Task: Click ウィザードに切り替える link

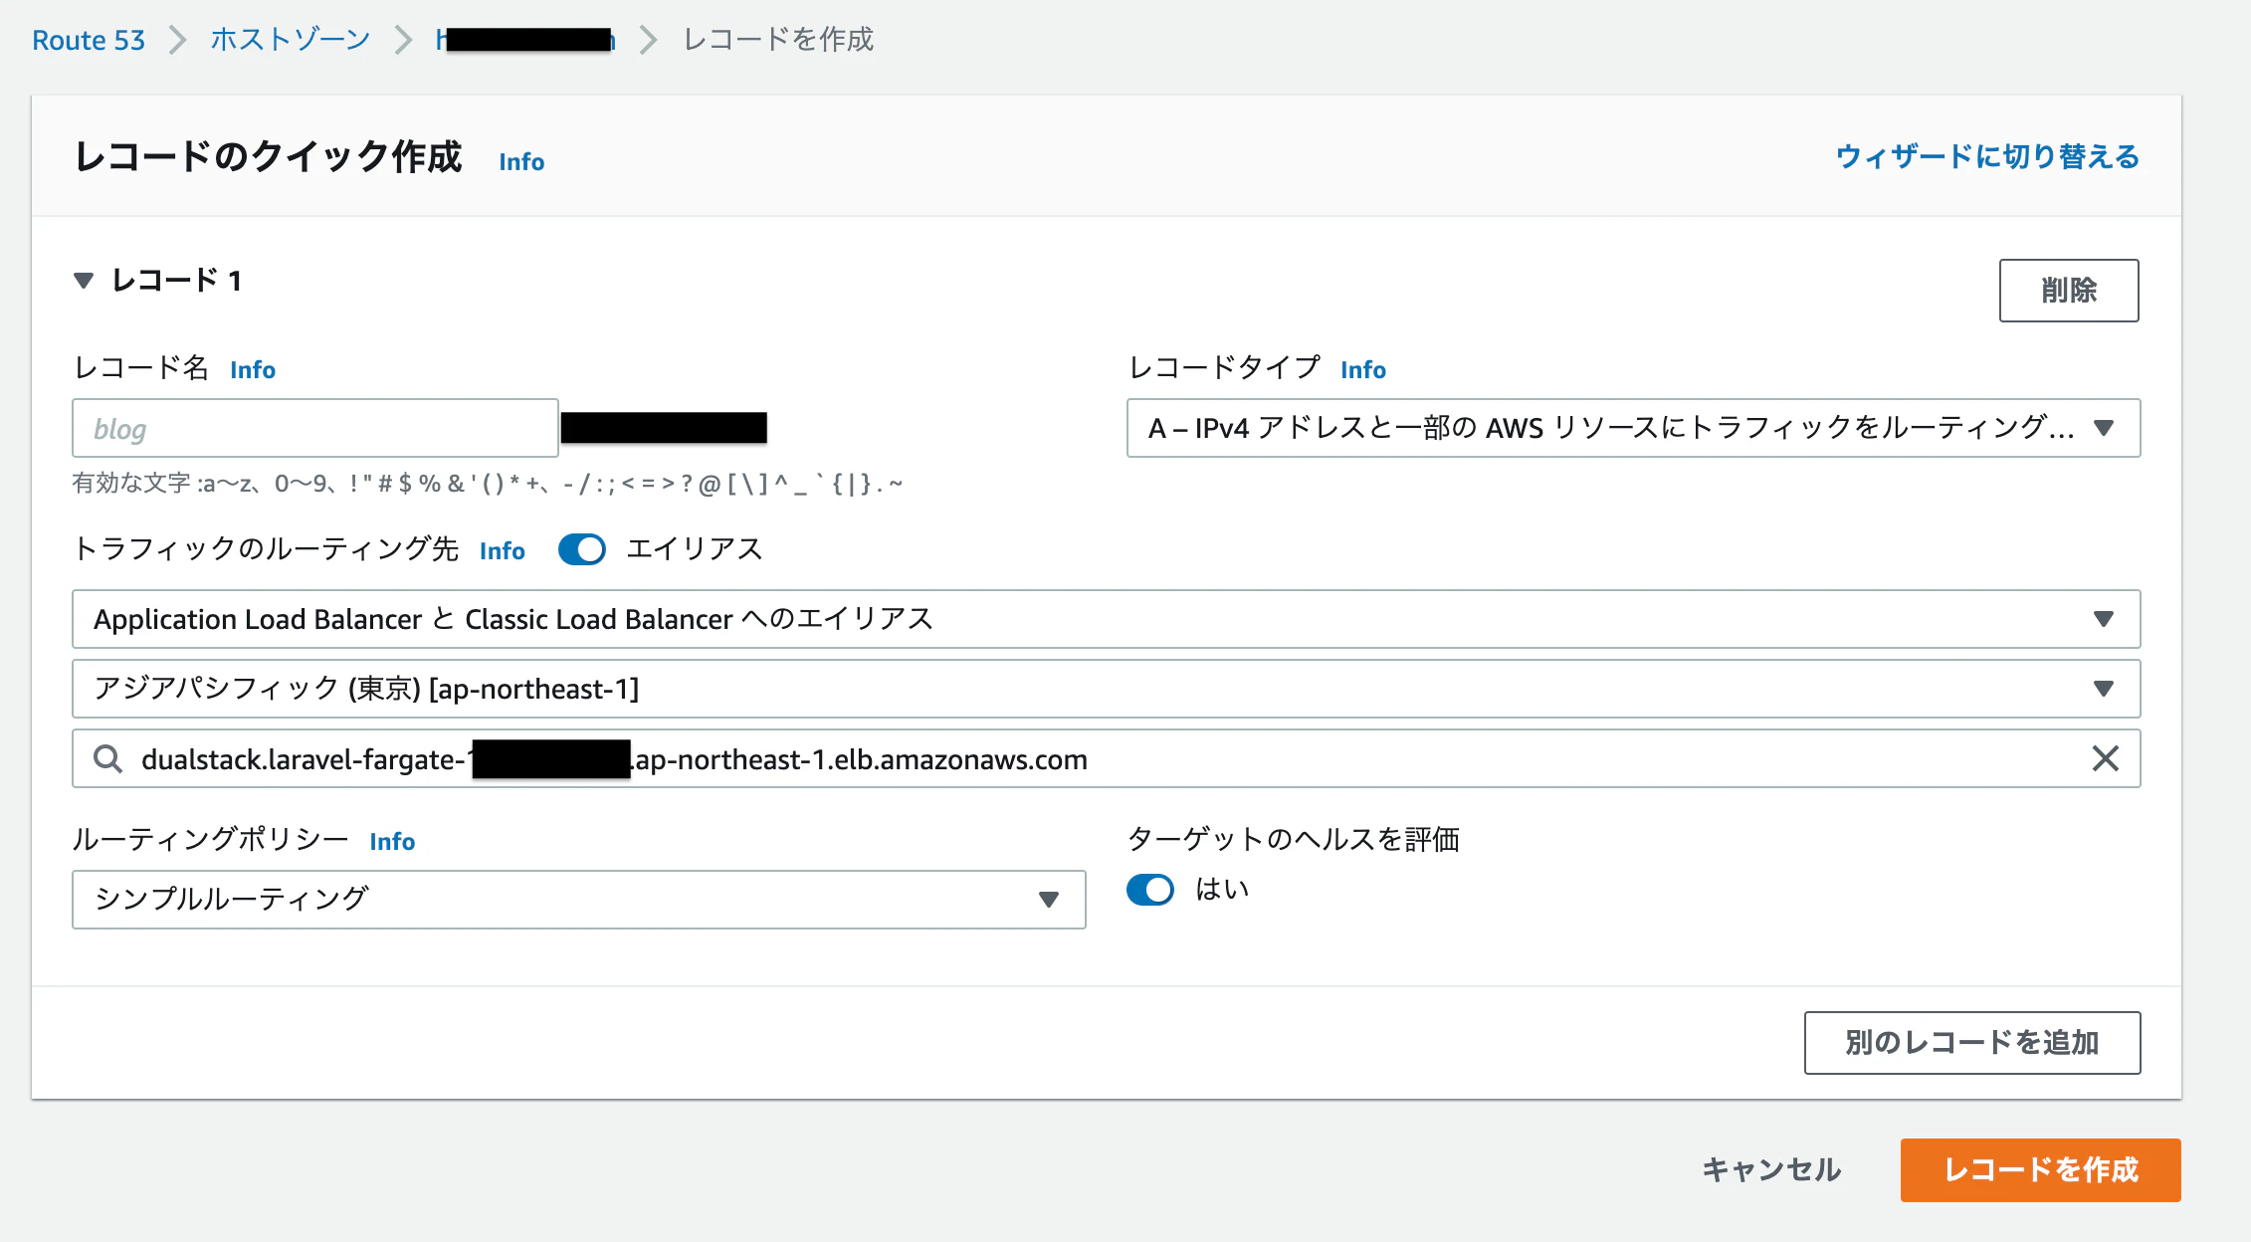Action: 1987,157
